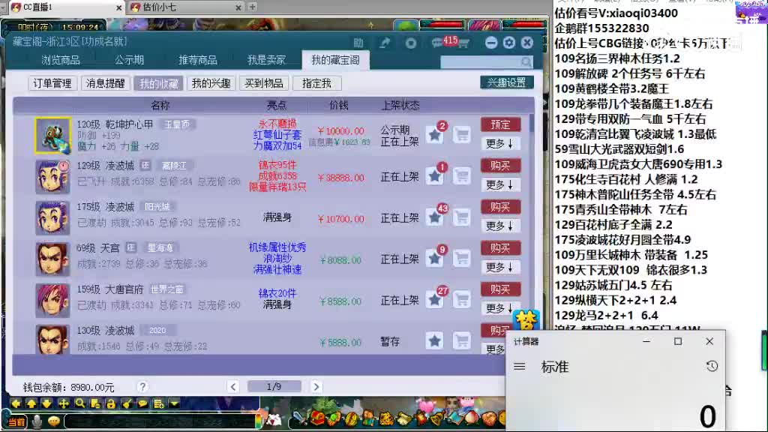Open 兴趣设置 settings
The width and height of the screenshot is (768, 432).
pos(505,82)
